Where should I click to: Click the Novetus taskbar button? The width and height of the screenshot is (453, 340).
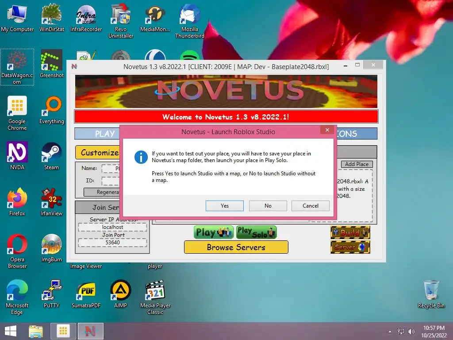[90, 331]
